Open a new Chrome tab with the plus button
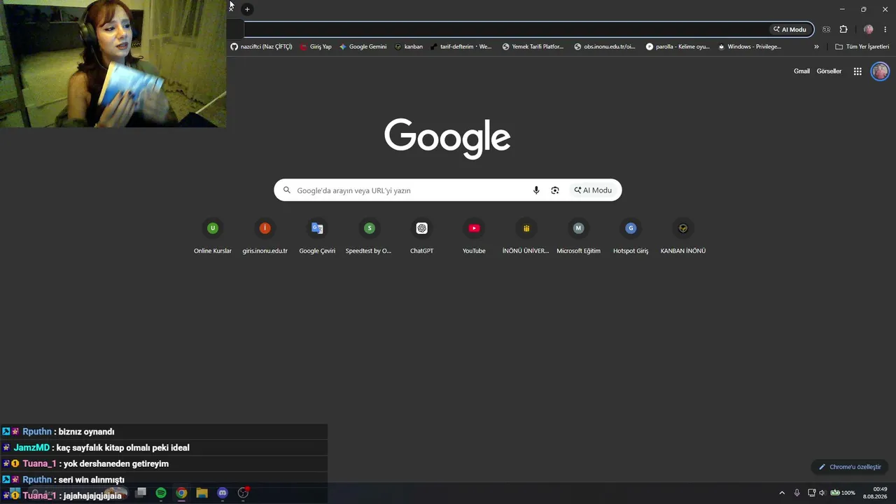 tap(247, 9)
